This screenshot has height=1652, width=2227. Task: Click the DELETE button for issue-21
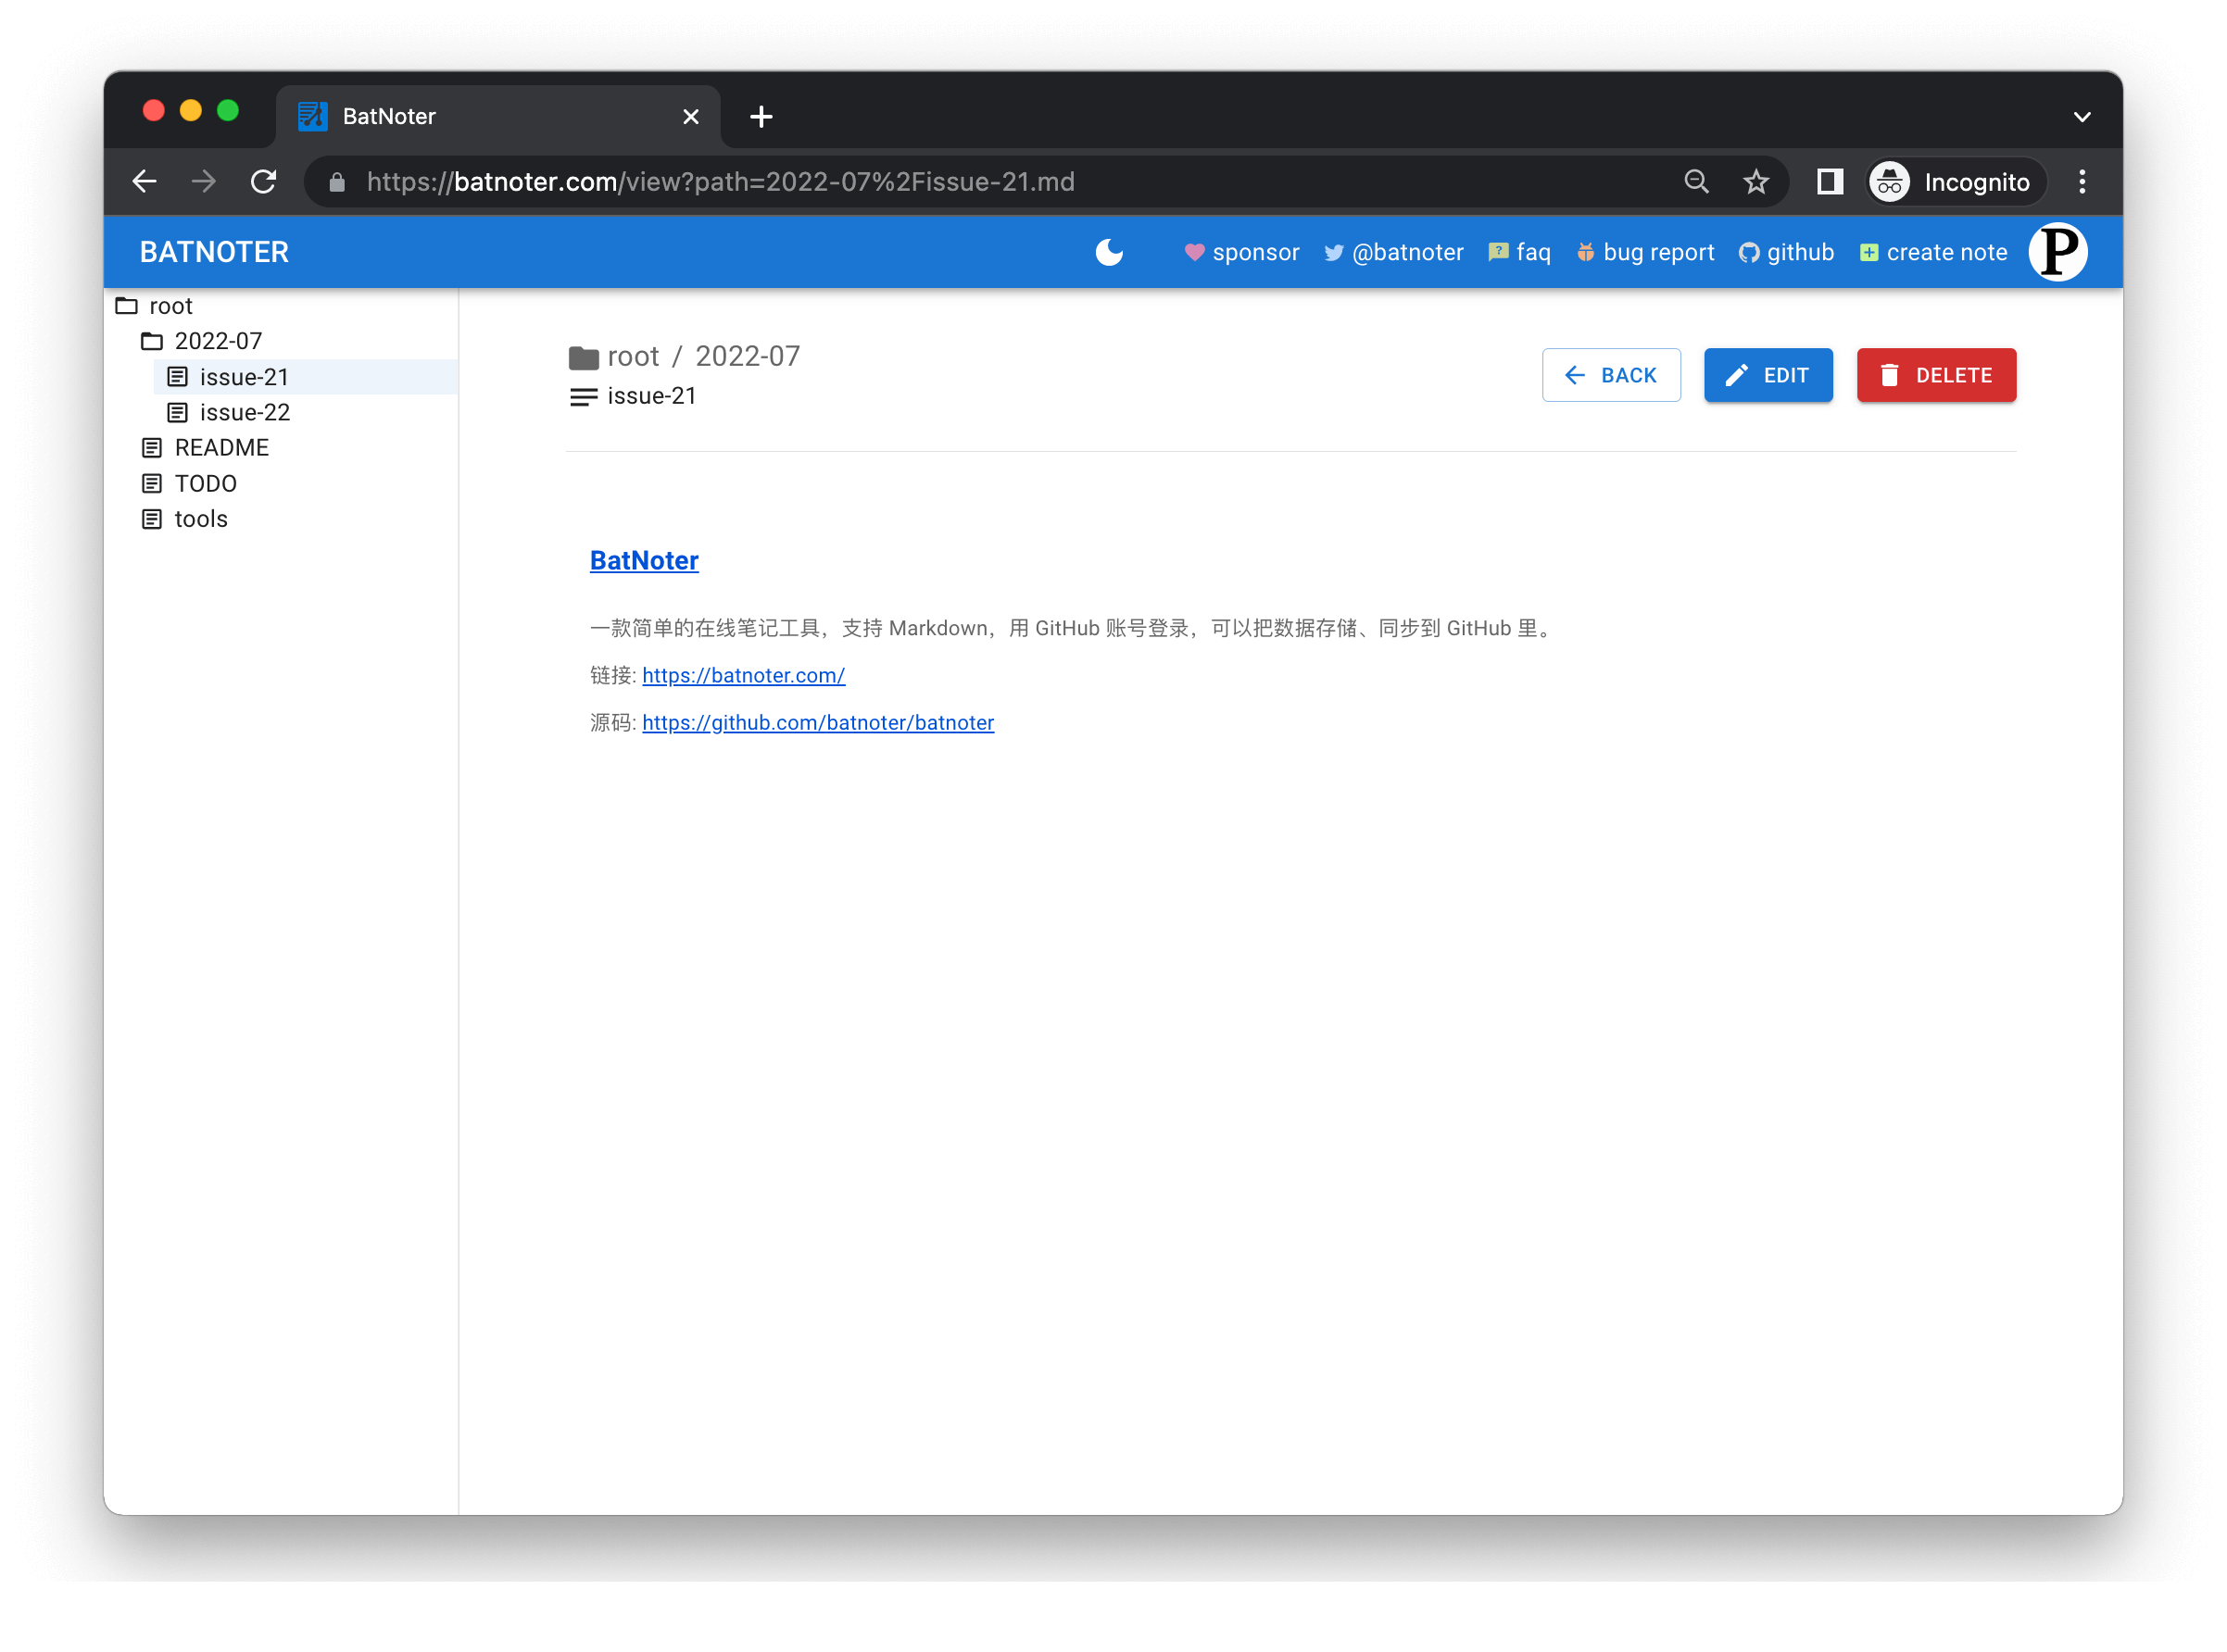click(x=1935, y=375)
